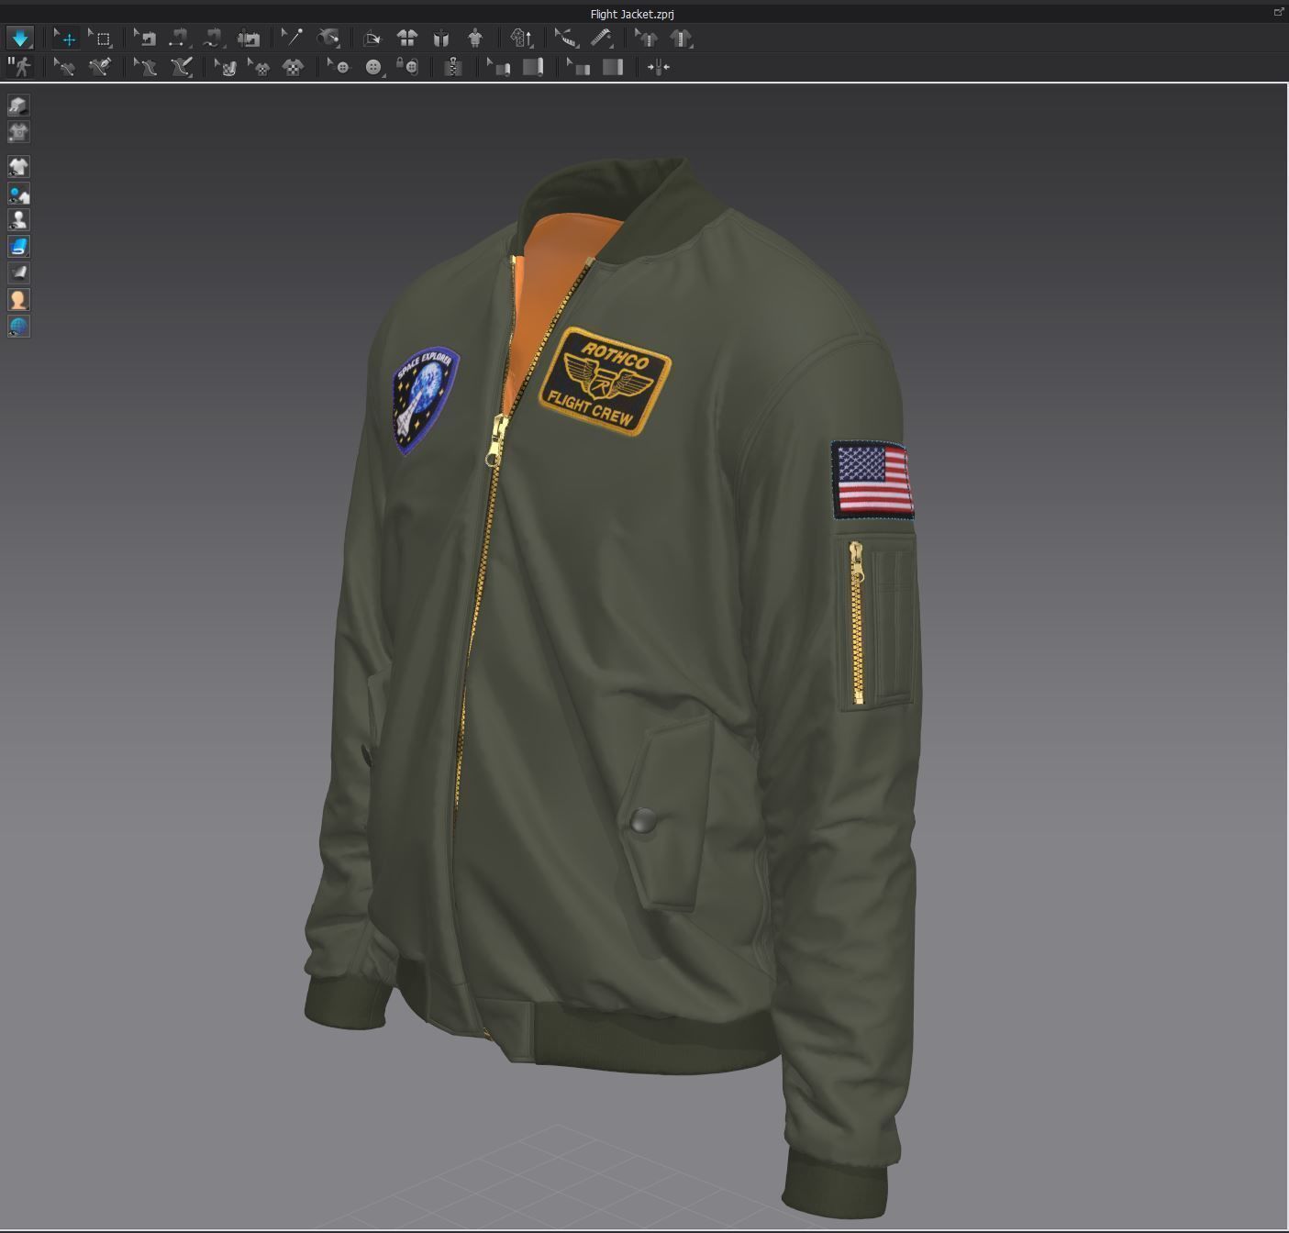Viewport: 1289px width, 1233px height.
Task: Toggle avatar visibility in the left sidebar
Action: (18, 219)
